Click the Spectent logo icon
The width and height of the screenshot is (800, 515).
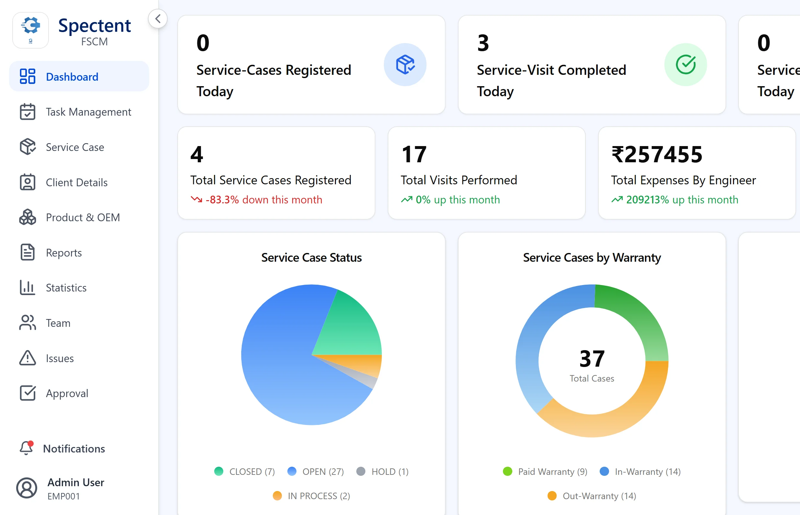pyautogui.click(x=30, y=30)
